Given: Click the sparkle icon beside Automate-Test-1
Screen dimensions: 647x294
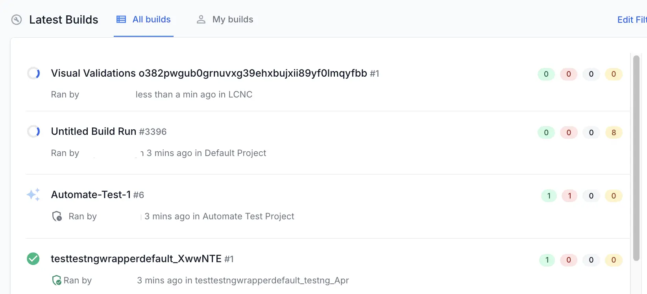Looking at the screenshot, I should click(x=33, y=195).
